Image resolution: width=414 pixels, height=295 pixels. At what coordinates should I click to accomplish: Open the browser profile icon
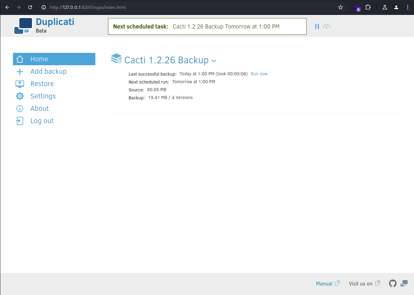(396, 7)
